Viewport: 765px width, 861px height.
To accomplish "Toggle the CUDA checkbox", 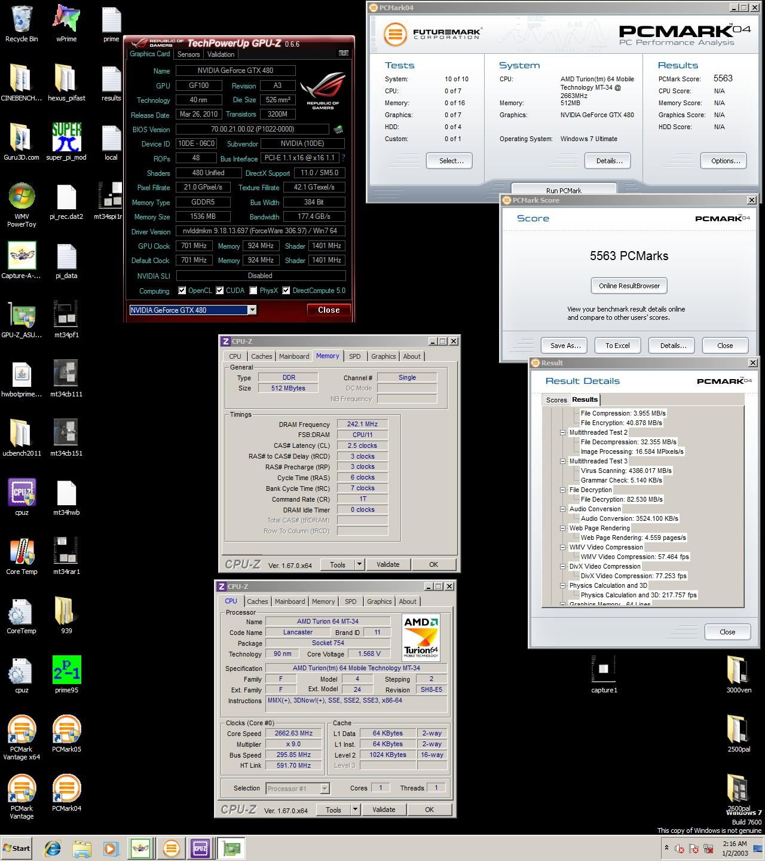I will coord(220,291).
